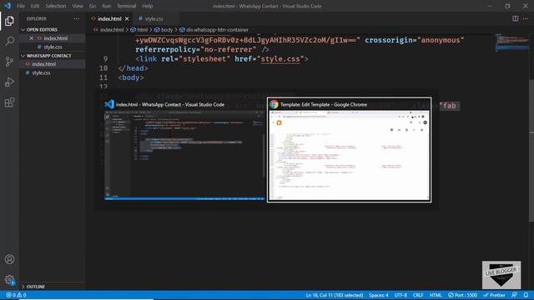The image size is (534, 300).
Task: Open the Run menu
Action: (106, 6)
